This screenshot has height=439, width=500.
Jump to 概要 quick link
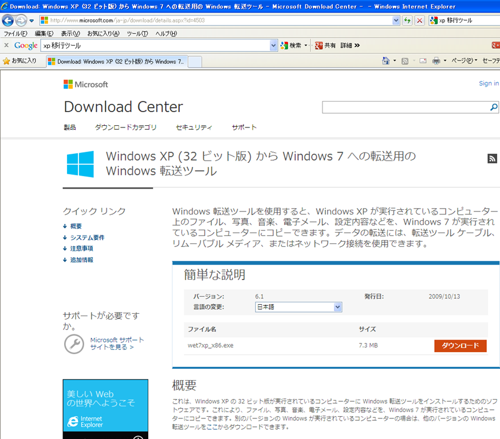point(76,226)
